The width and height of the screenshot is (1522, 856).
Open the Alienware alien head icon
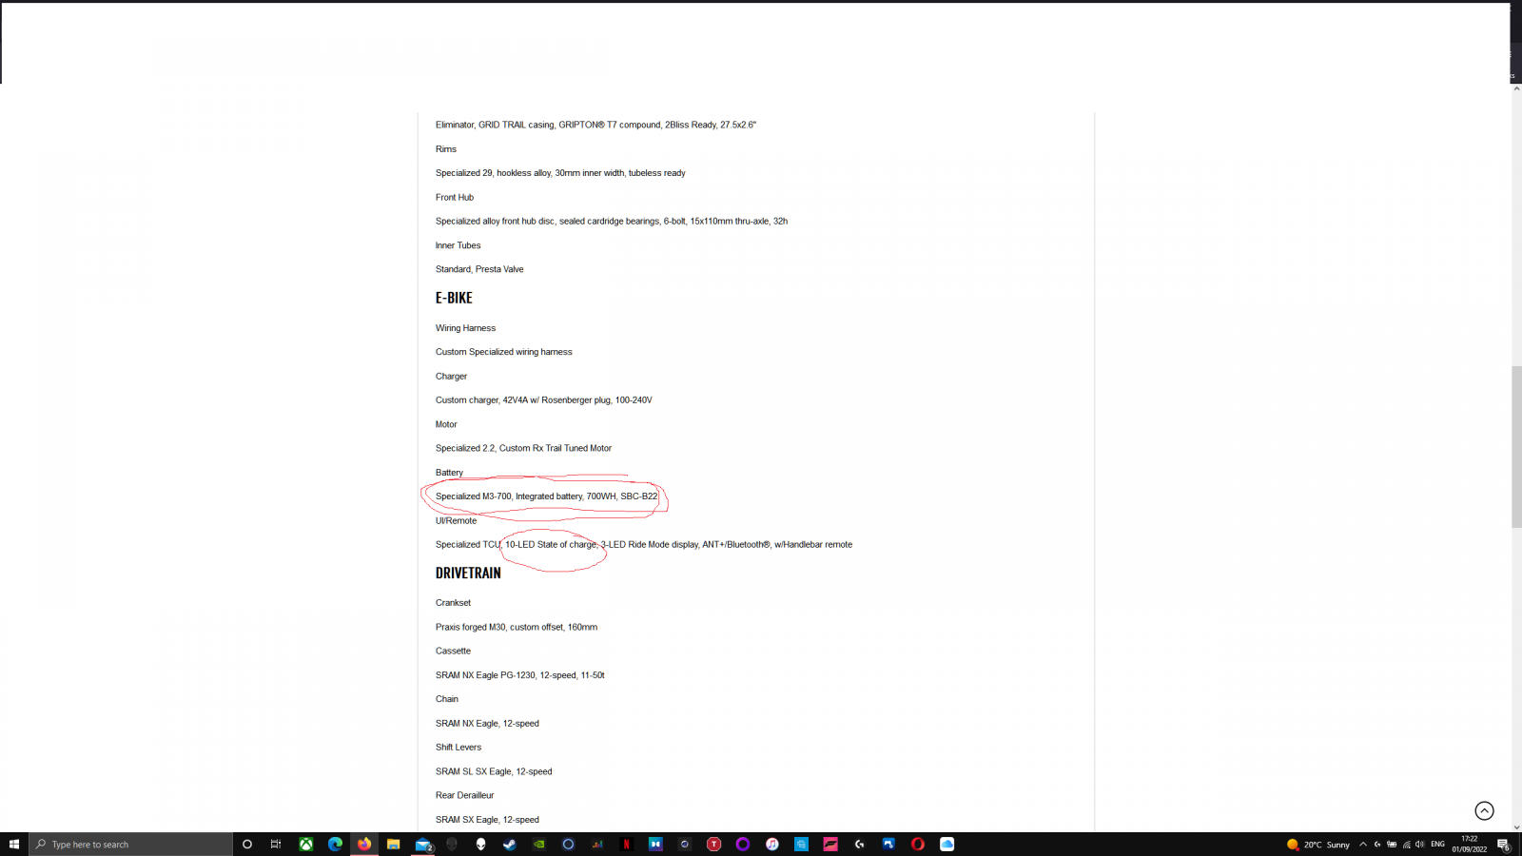tap(481, 844)
